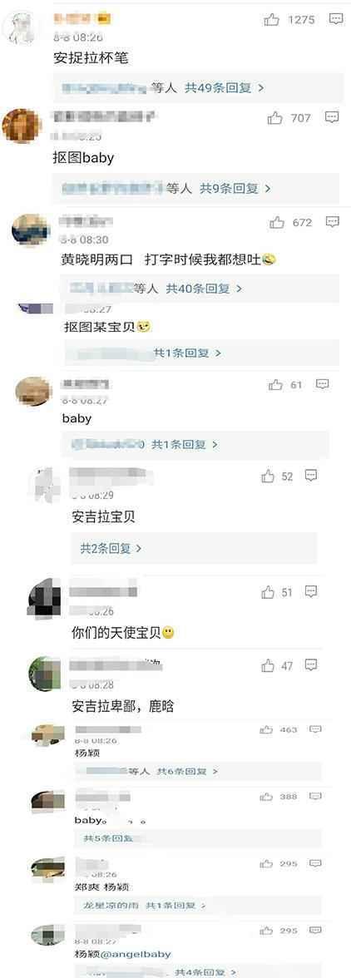The width and height of the screenshot is (351, 978).
Task: Expand 共2条回复 under 安吉拉宝贝
Action: click(x=111, y=548)
